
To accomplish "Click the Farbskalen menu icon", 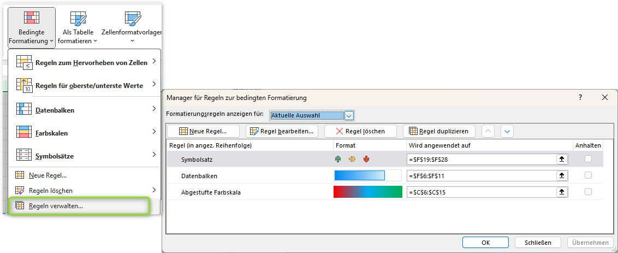I will pyautogui.click(x=23, y=133).
